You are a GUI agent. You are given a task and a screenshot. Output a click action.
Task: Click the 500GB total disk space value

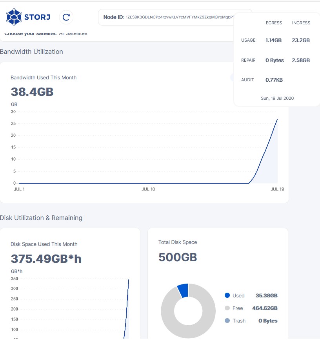177,257
